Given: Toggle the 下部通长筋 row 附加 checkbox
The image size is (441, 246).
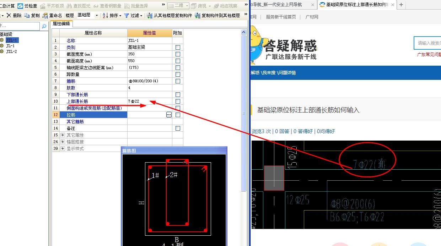Looking at the screenshot, I should pos(178,94).
